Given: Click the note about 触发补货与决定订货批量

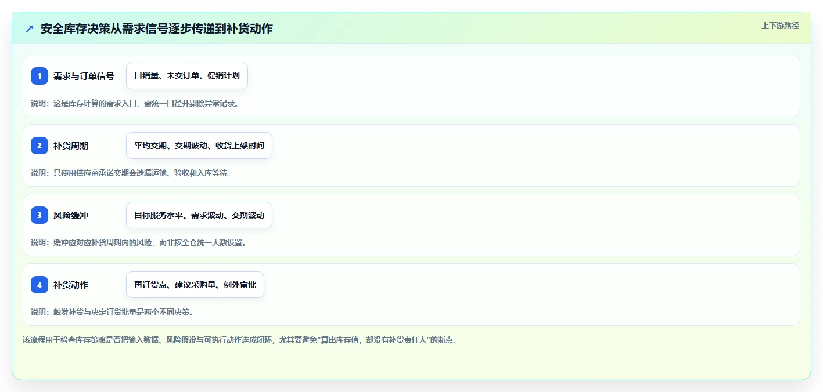Looking at the screenshot, I should (x=112, y=312).
